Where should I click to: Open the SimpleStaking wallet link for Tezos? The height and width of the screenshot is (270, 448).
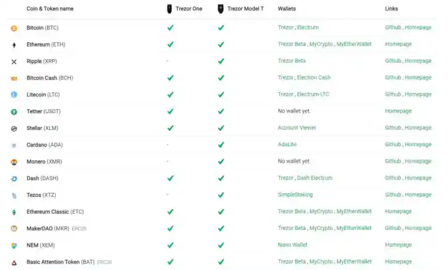click(x=295, y=195)
